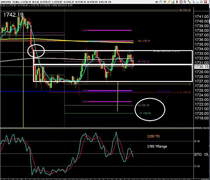Image resolution: width=210 pixels, height=180 pixels.
Task: Click the Fibonacci 0 level label
Action: click(190, 84)
